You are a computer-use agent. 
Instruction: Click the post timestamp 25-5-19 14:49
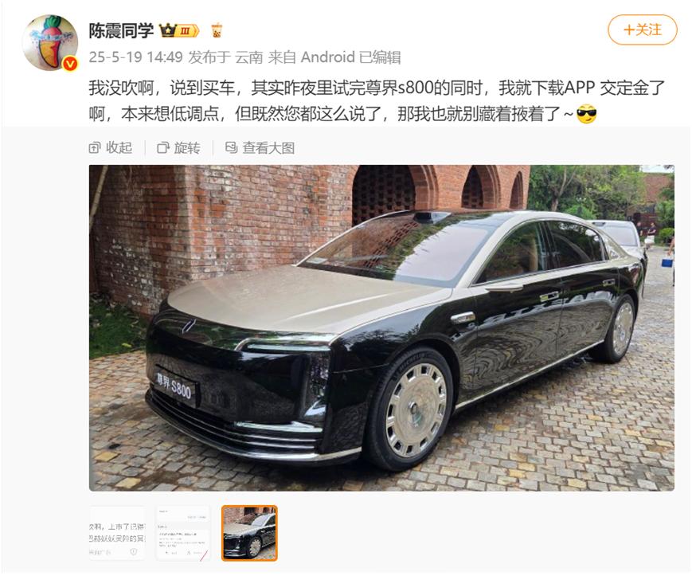coord(135,57)
